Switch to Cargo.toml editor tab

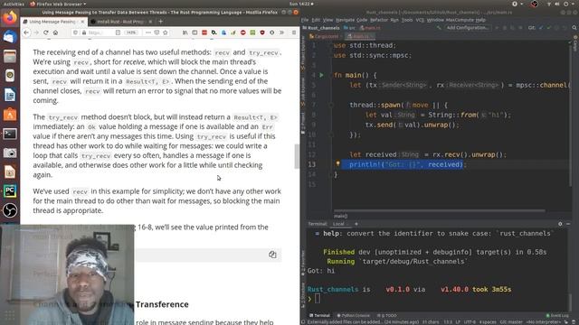[325, 36]
